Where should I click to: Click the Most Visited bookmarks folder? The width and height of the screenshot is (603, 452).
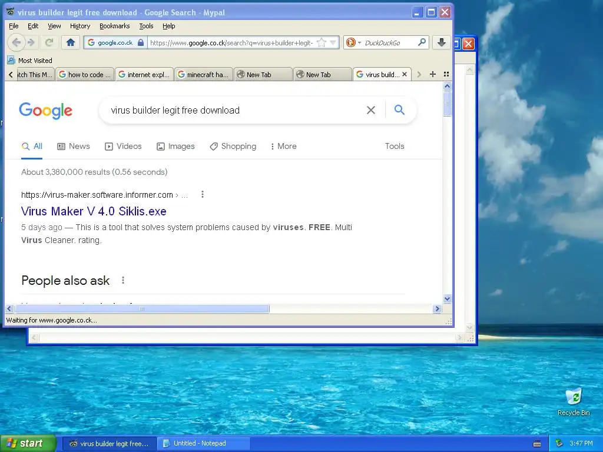(29, 61)
